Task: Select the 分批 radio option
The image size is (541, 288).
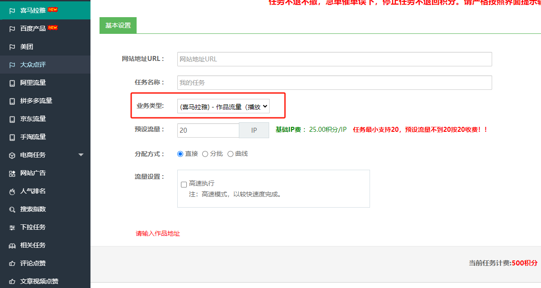Action: tap(205, 154)
